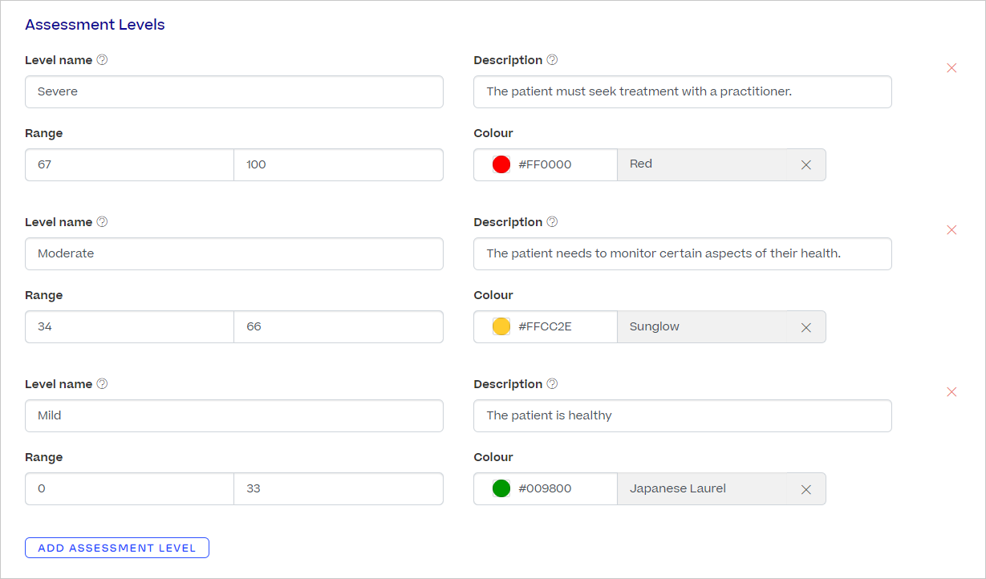
Task: Show help for Moderate Description field
Action: click(552, 222)
